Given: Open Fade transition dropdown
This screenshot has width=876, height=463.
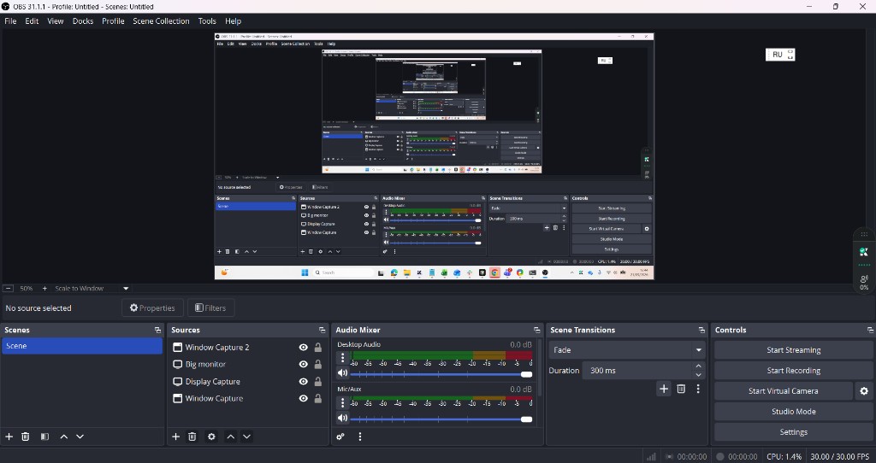Looking at the screenshot, I should (627, 349).
